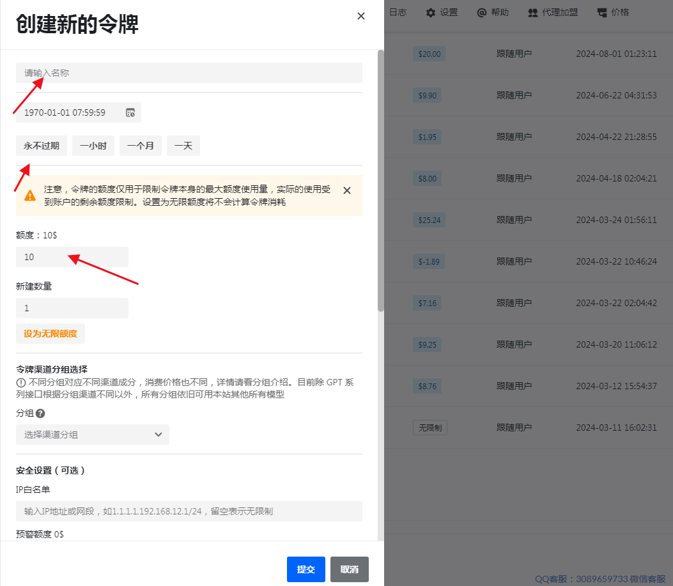Click the people icon next to 代理加盟
This screenshot has width=673, height=586.
tap(532, 13)
